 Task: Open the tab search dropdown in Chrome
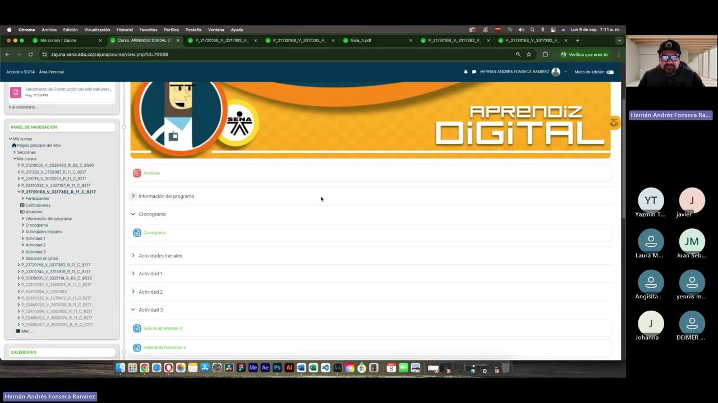coord(619,40)
